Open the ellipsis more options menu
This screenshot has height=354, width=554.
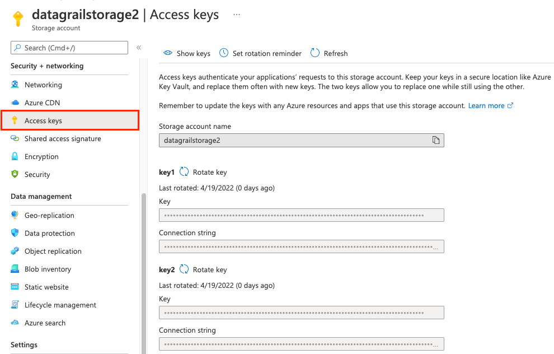(x=237, y=15)
